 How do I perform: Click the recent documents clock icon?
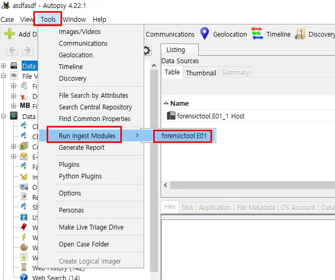(x=24, y=197)
